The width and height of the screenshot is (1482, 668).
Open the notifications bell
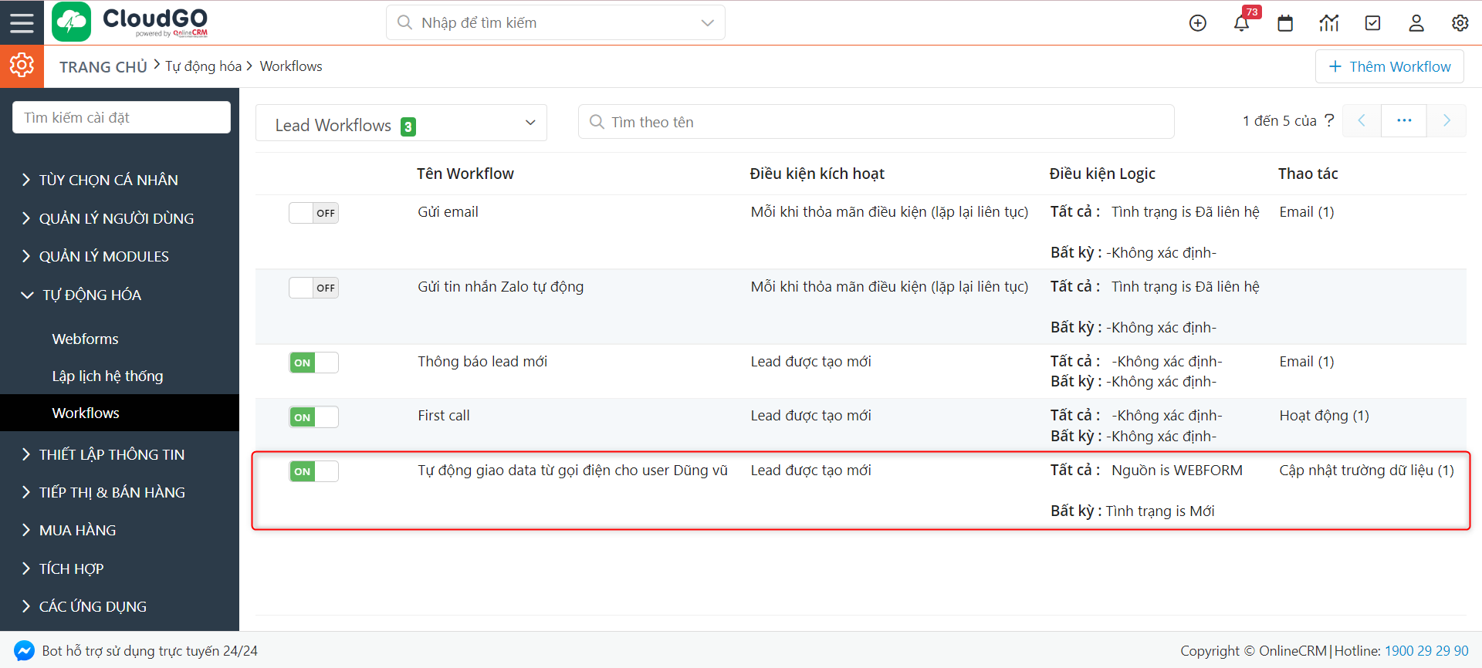[x=1241, y=23]
